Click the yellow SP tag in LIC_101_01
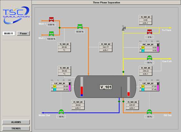Image resolution: width=181 pixels, height=132 pixels. [55, 86]
